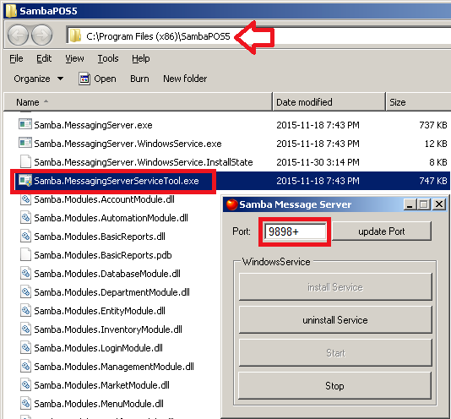Click the Burn toolbar button

(139, 79)
